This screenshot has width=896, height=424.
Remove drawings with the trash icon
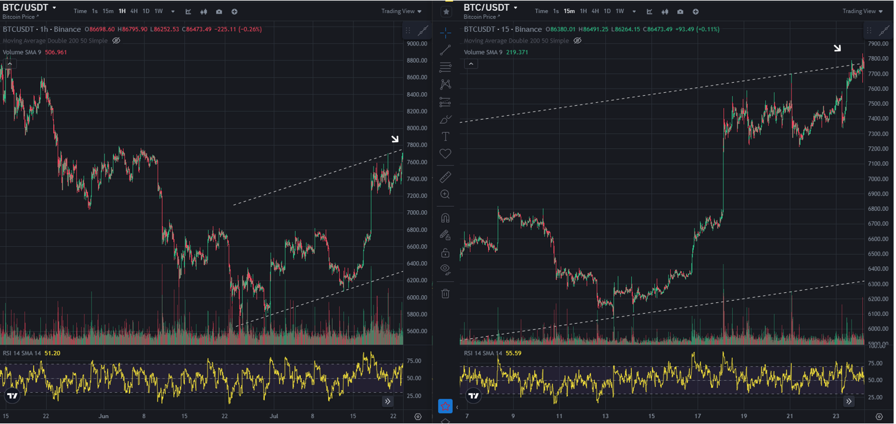(446, 293)
